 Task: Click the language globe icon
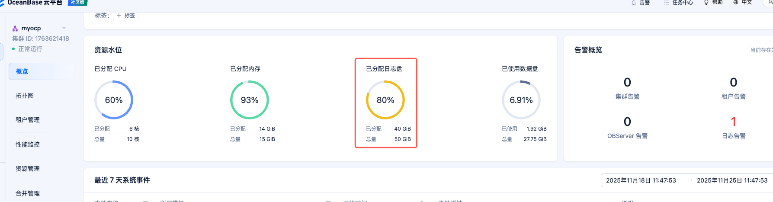point(736,3)
